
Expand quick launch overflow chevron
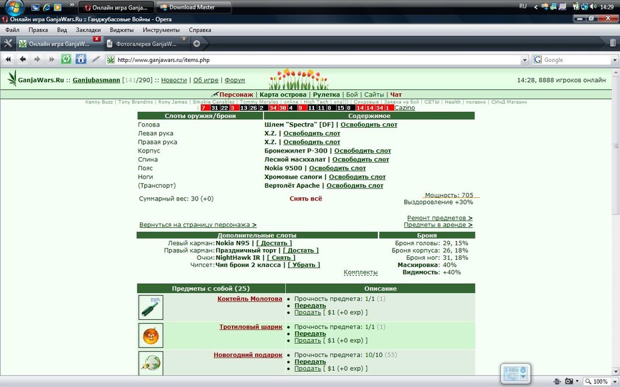[x=71, y=5]
